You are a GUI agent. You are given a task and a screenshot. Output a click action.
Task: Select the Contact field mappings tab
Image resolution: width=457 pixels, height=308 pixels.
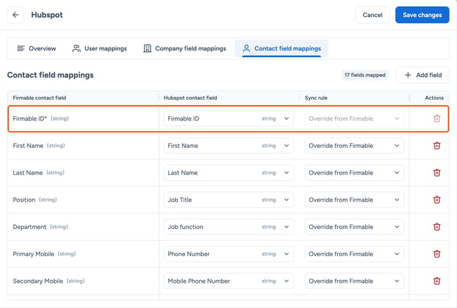[282, 48]
